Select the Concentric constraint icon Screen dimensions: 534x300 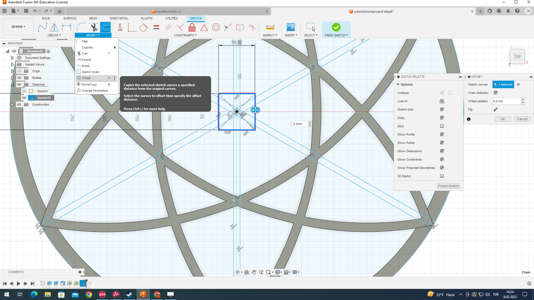point(216,27)
